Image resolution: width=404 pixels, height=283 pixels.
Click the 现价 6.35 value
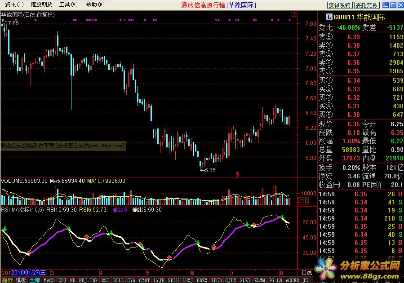[x=354, y=124]
